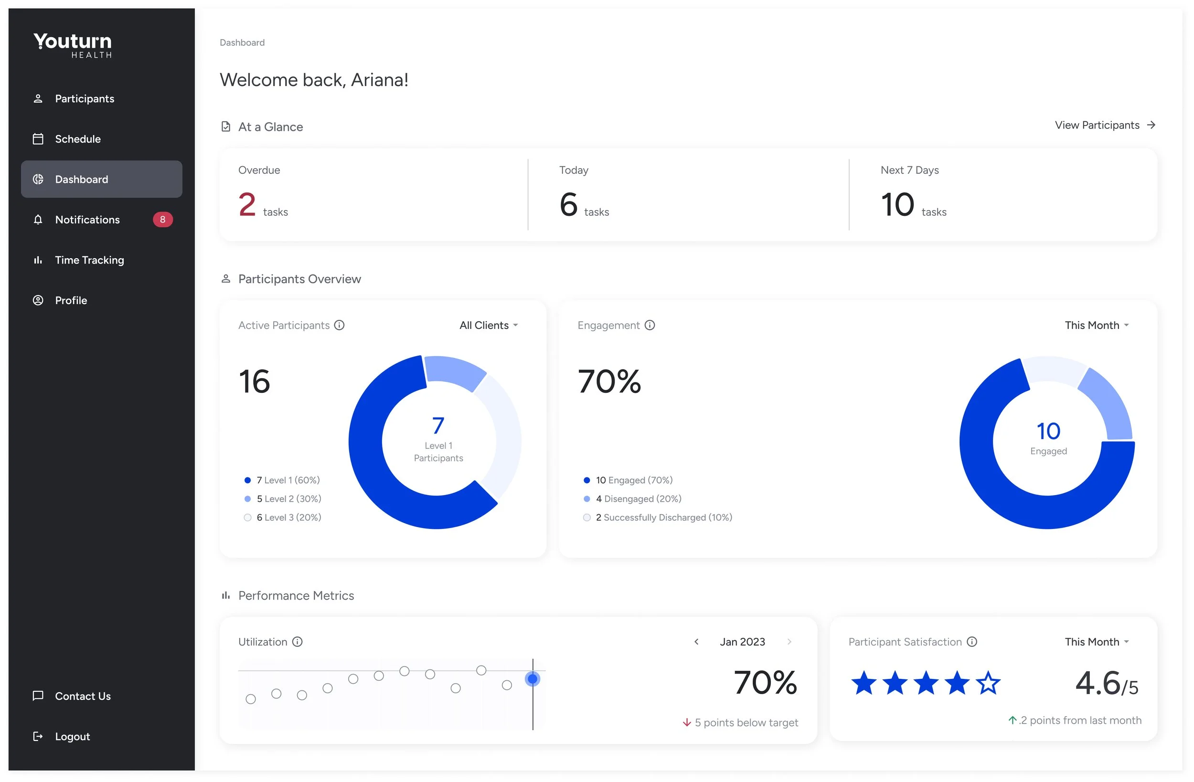The height and width of the screenshot is (782, 1194).
Task: Expand Participant Satisfaction This Month dropdown
Action: pos(1096,642)
